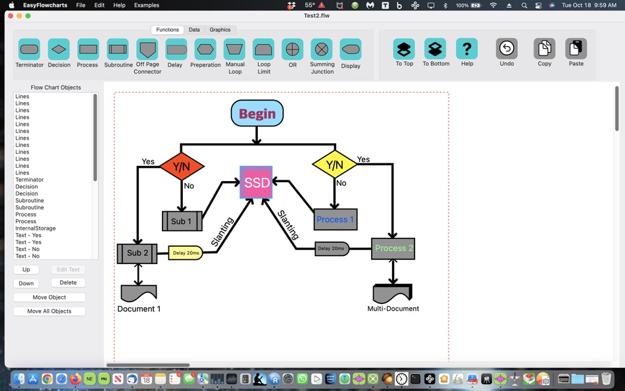The height and width of the screenshot is (391, 625).
Task: Click the Begin terminator shape
Action: coord(257,113)
